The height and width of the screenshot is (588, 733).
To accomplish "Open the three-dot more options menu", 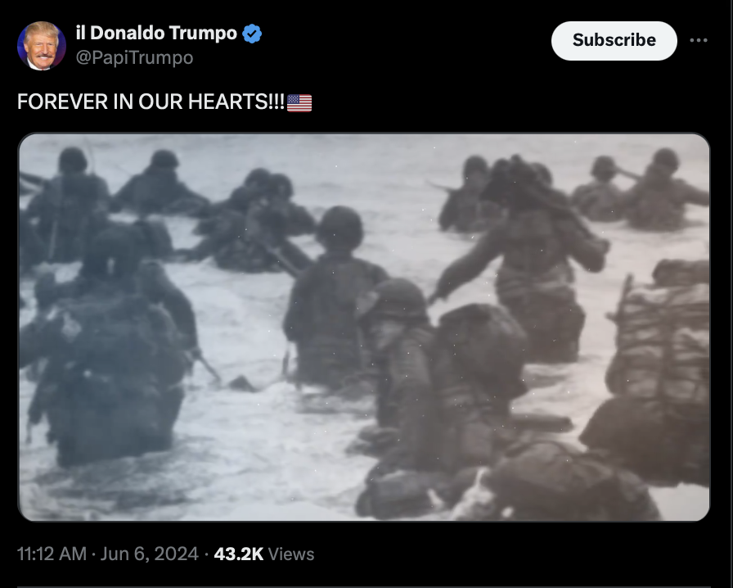I will coord(699,40).
